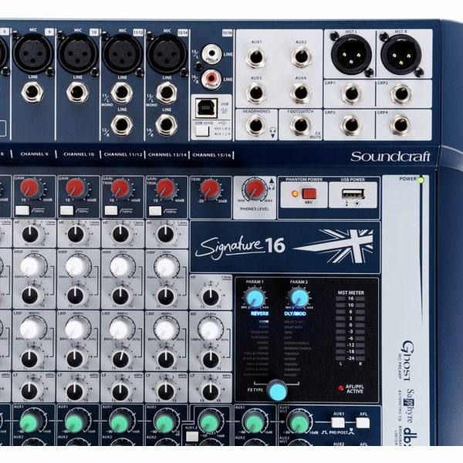Click the white 15/L RCA input
The width and height of the screenshot is (463, 463).
pyautogui.click(x=211, y=54)
